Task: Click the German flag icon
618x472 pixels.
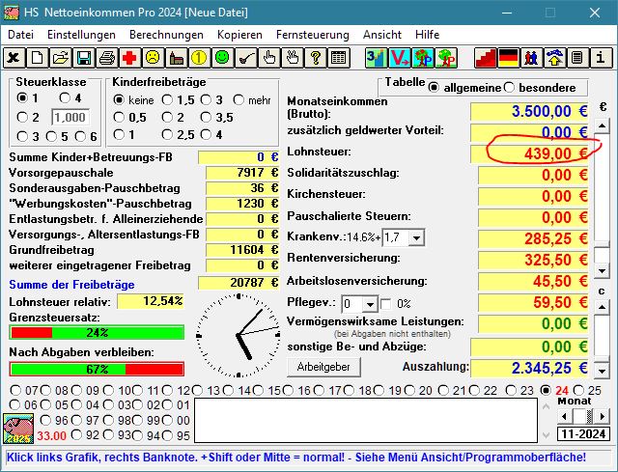Action: click(x=508, y=58)
